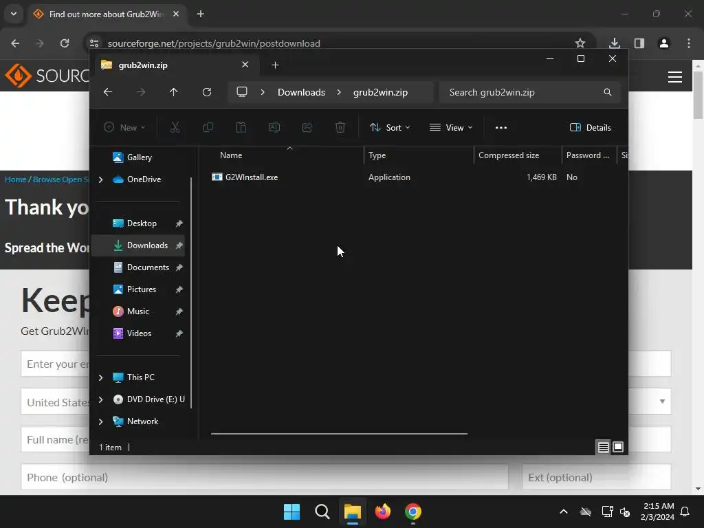704x528 pixels.
Task: Open SourceForge hamburger menu
Action: coord(675,77)
